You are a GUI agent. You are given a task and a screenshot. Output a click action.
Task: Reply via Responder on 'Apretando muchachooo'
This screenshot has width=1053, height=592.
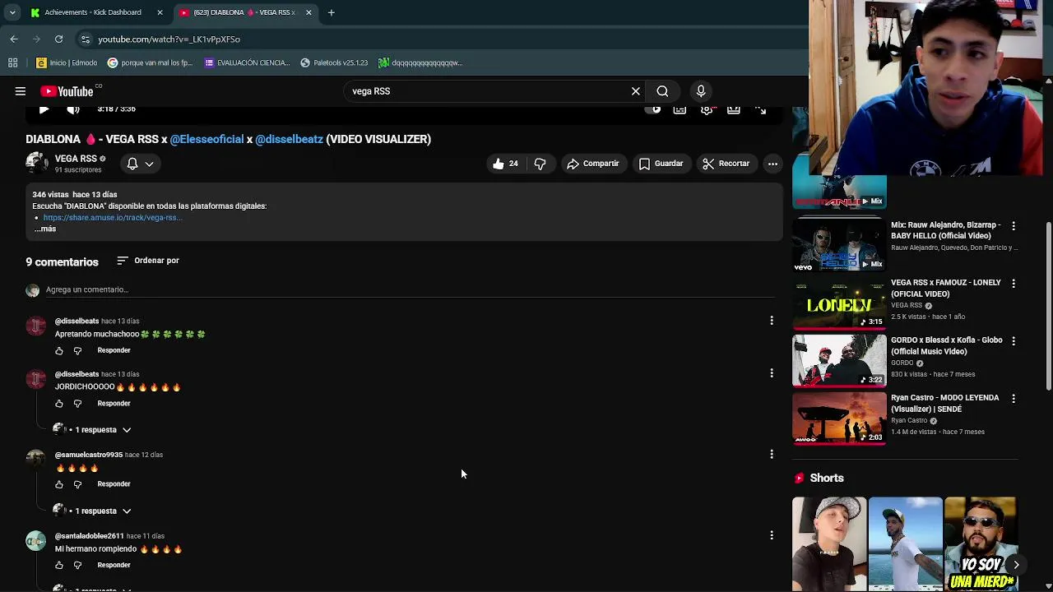pos(114,351)
